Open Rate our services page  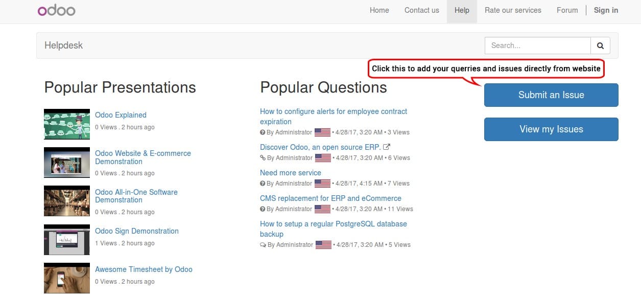(513, 10)
